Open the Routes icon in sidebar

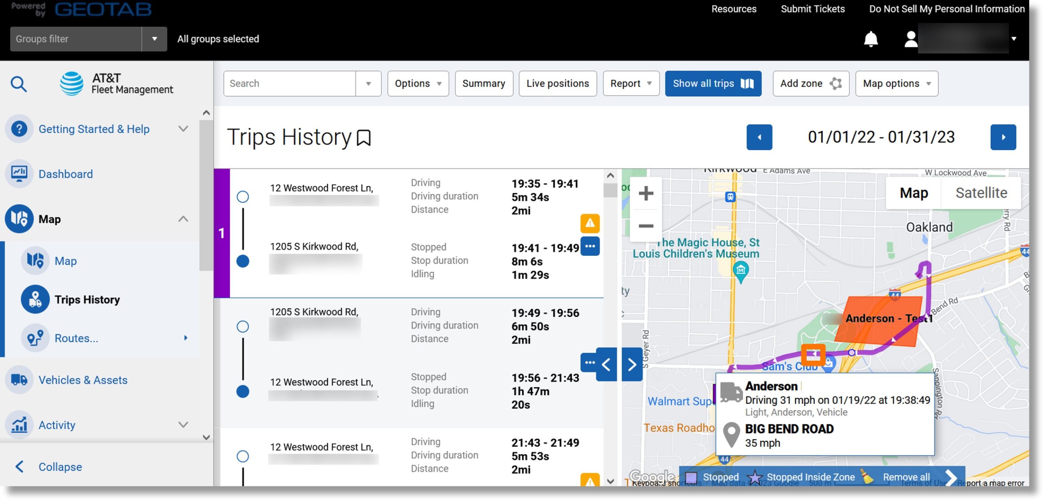point(35,338)
